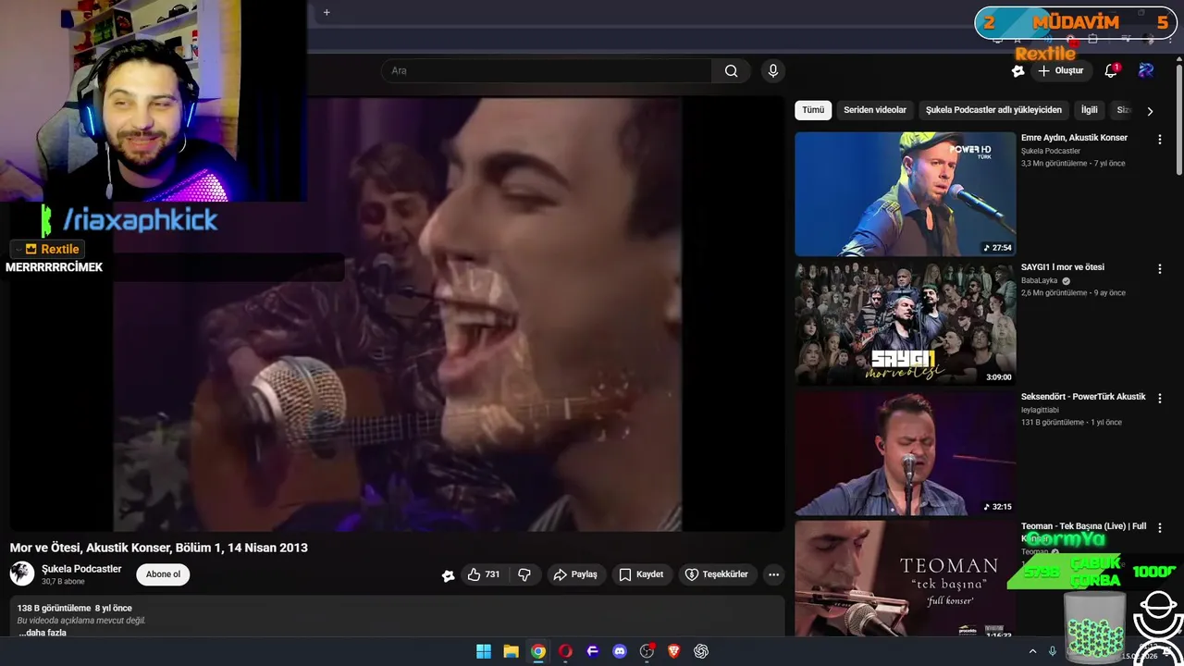Click leylagittiabi channel name
Image resolution: width=1184 pixels, height=666 pixels.
[1040, 410]
